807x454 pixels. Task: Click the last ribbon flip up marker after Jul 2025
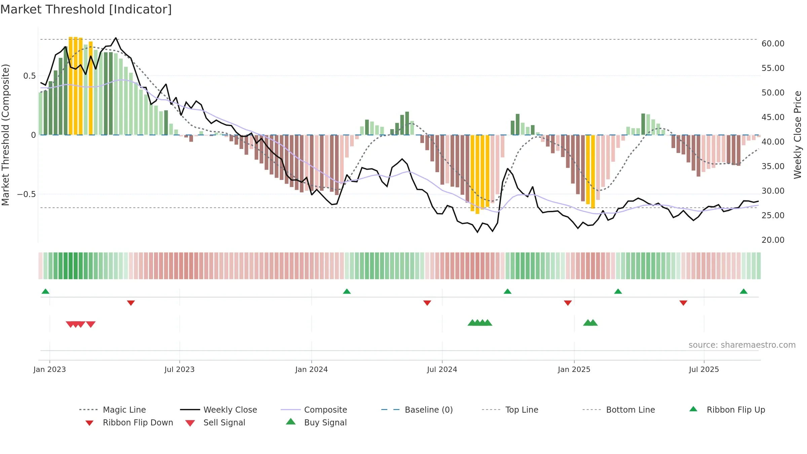(x=743, y=291)
